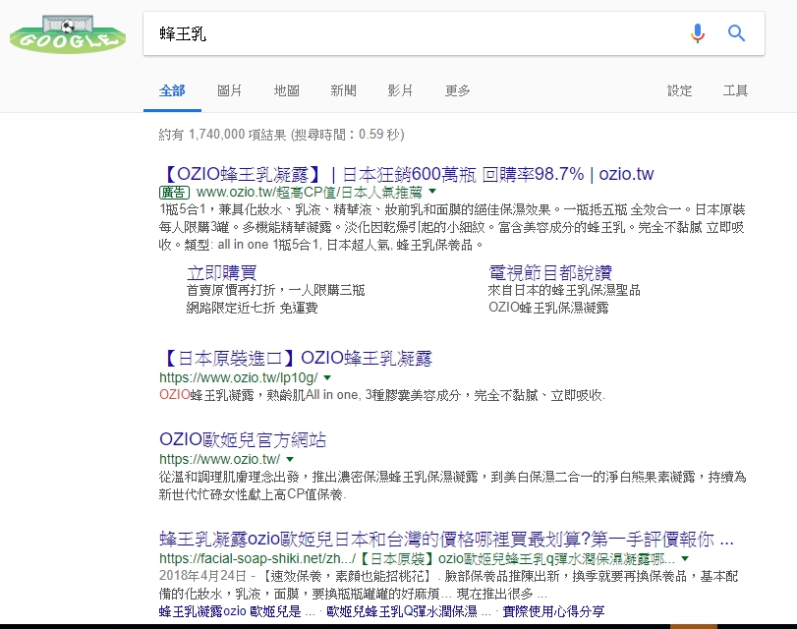The image size is (797, 629).
Task: Open sublink 實際使用心得分享
Action: (x=553, y=611)
